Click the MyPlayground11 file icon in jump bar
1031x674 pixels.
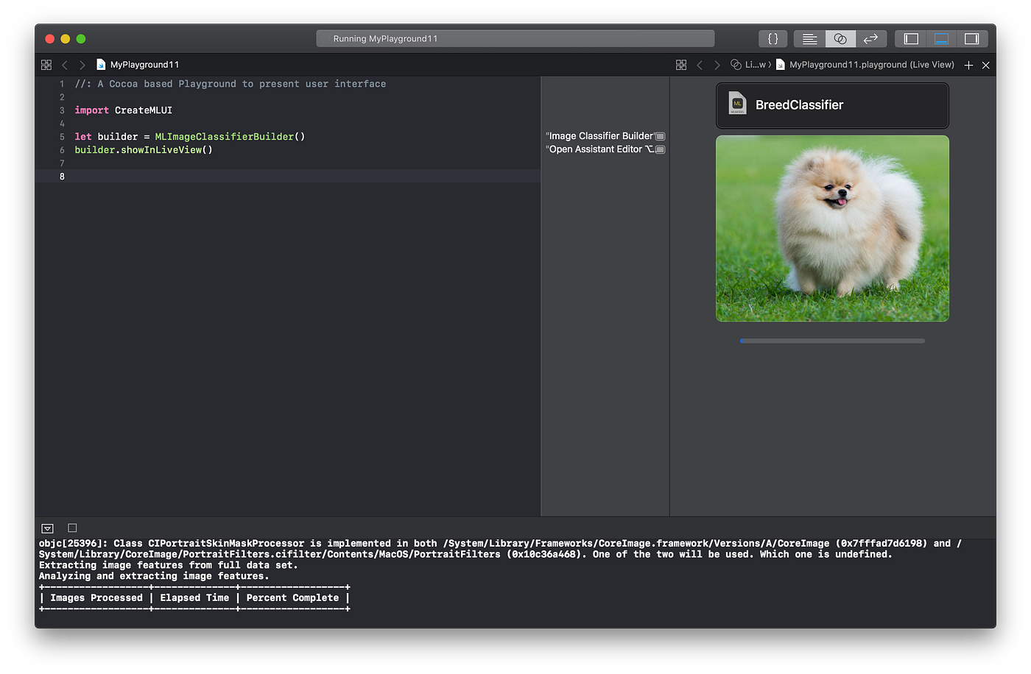pyautogui.click(x=102, y=65)
